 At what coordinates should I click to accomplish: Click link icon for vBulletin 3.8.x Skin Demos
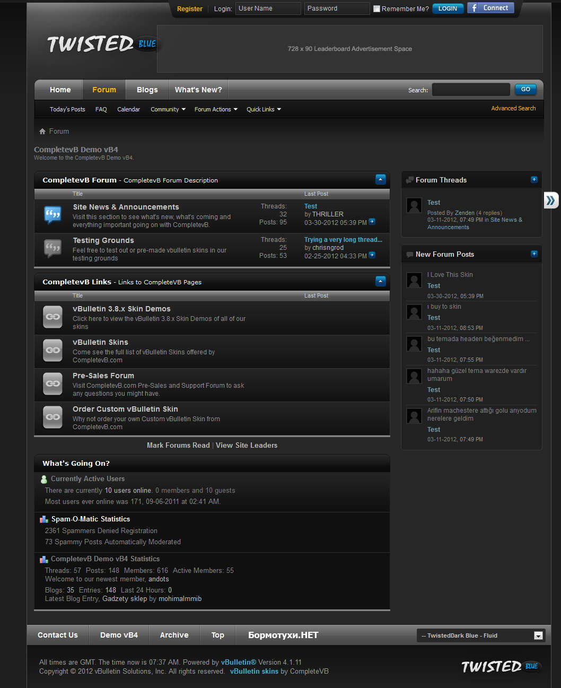[52, 317]
